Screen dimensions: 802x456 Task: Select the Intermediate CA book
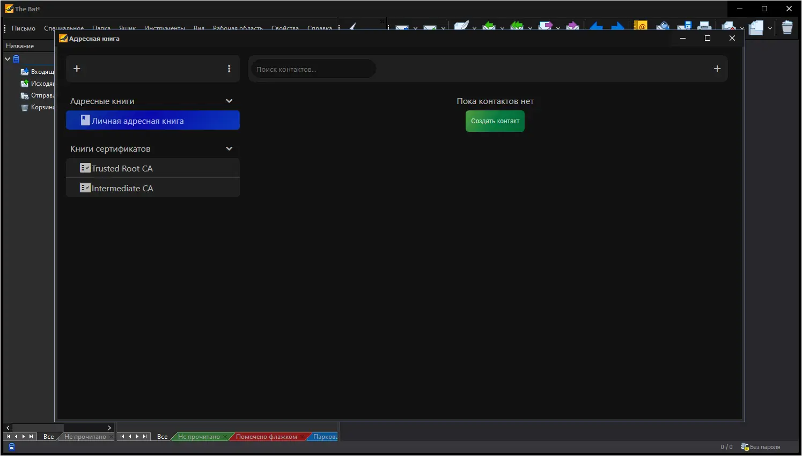tap(153, 188)
